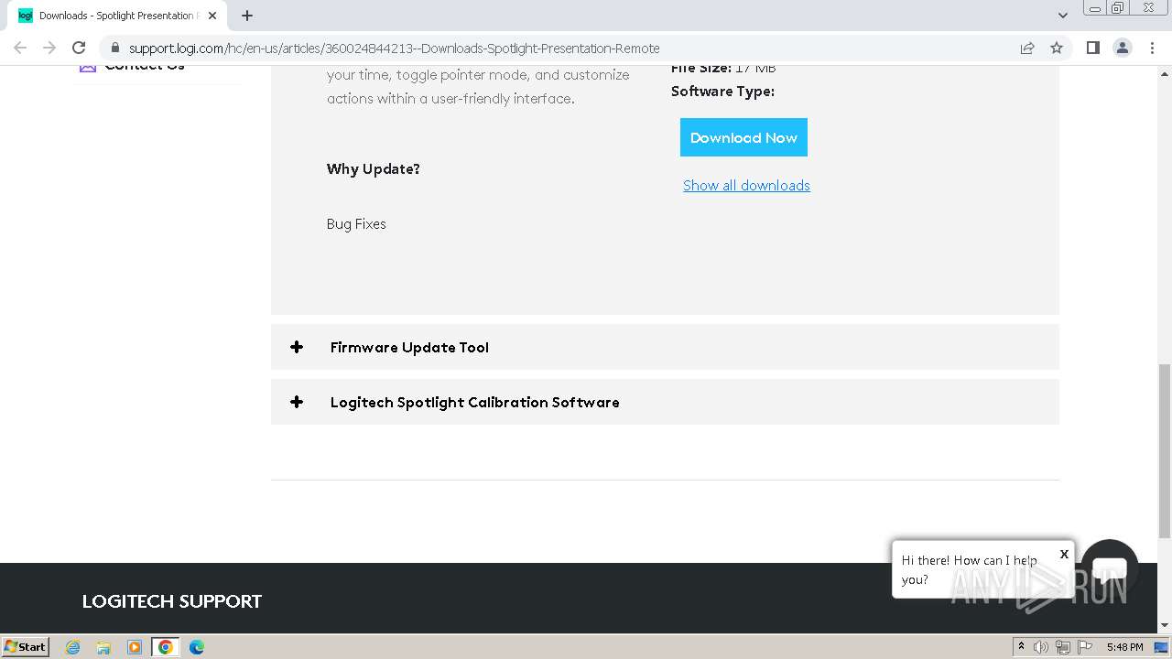1172x659 pixels.
Task: Launch Internet Explorer from taskbar
Action: 72,647
